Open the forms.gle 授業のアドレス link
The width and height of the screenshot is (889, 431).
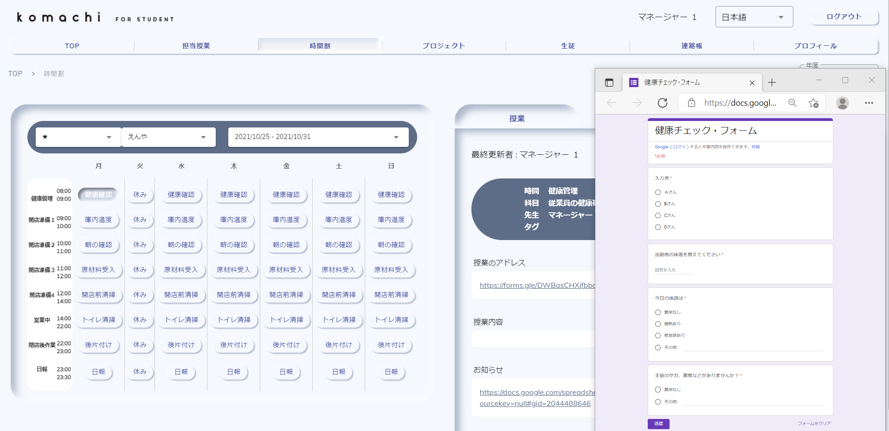click(x=537, y=285)
